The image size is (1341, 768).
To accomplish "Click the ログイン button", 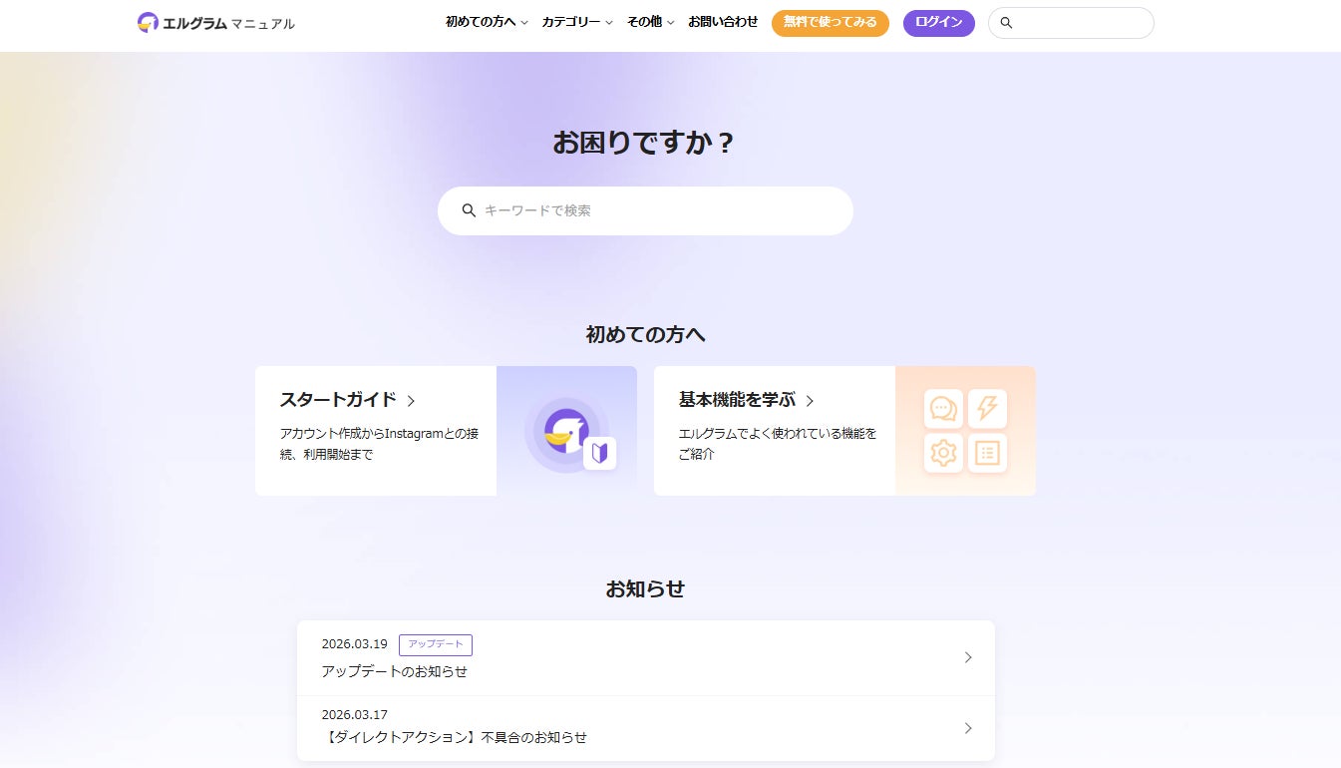I will click(x=939, y=23).
